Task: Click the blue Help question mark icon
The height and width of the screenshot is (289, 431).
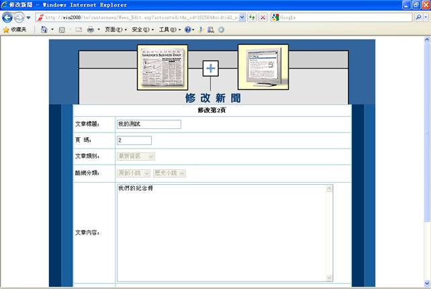Action: (188, 30)
